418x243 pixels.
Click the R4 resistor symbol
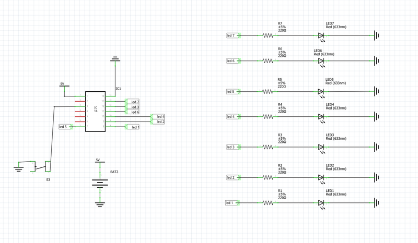click(x=268, y=116)
